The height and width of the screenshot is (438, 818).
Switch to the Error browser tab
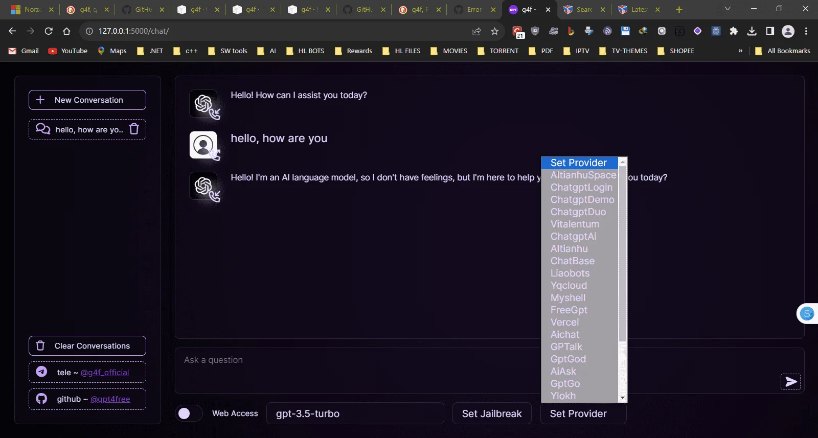click(474, 9)
